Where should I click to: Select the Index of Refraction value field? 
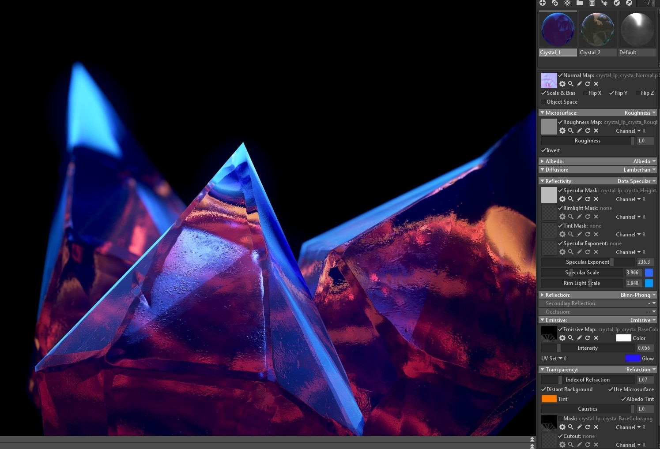coord(644,380)
